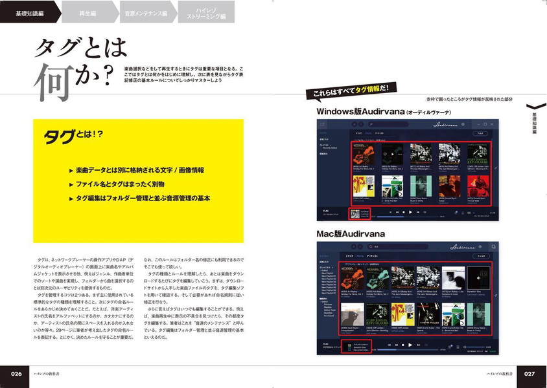
Task: Click previous track in Mac Audirvana
Action: 396,345
